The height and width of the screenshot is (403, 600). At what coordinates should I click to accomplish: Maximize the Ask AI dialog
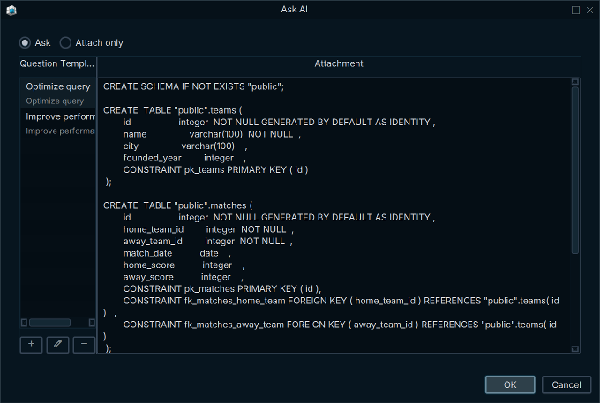[575, 10]
